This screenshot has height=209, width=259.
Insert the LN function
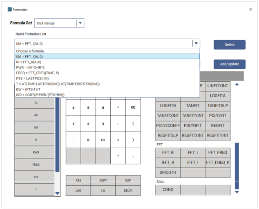click(x=103, y=191)
